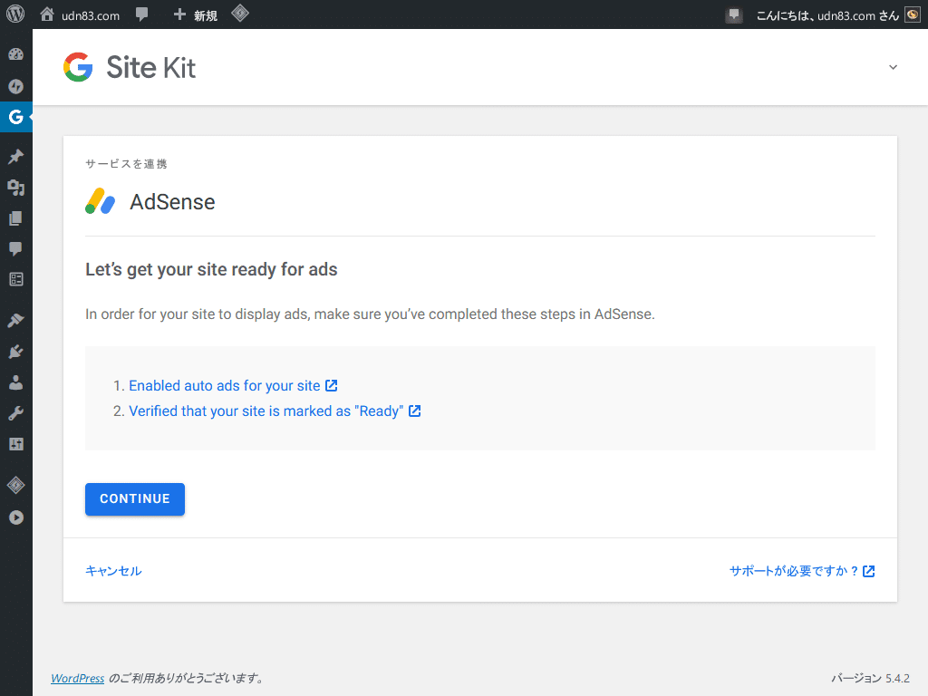Open the diamond plugin icon in the sidebar
The image size is (928, 696).
(16, 486)
